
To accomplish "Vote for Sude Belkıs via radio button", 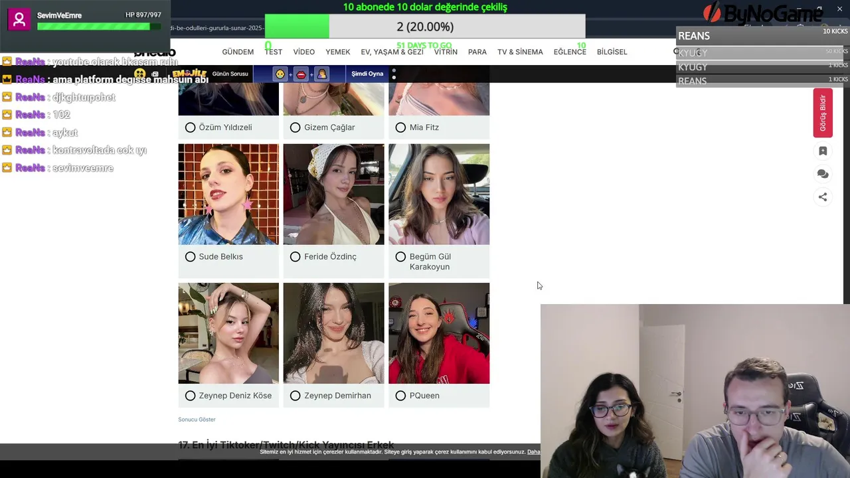I will pyautogui.click(x=190, y=257).
